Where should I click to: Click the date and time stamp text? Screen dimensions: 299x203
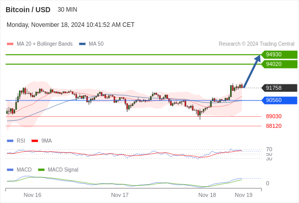[70, 25]
